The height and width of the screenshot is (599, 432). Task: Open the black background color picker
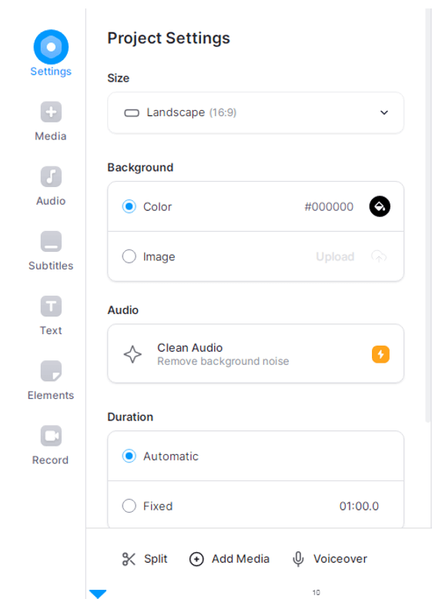coord(380,206)
